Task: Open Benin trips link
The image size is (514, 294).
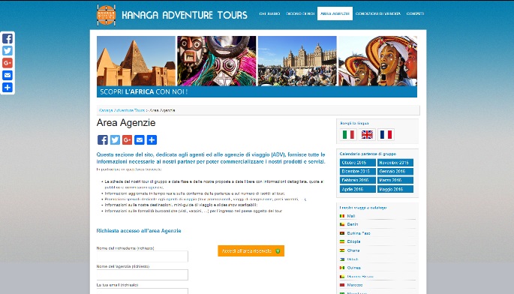Action: coord(353,224)
